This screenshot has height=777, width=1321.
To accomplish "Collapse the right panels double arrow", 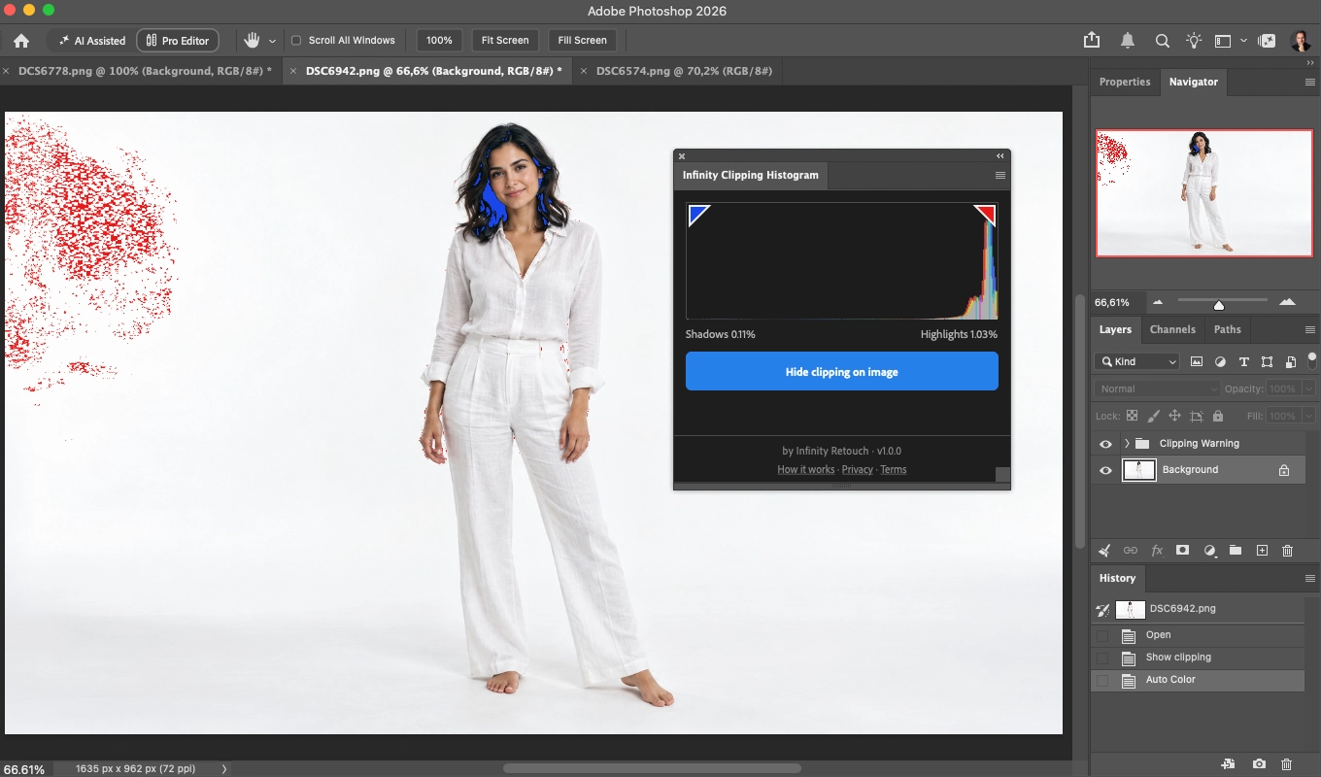I will 1309,63.
